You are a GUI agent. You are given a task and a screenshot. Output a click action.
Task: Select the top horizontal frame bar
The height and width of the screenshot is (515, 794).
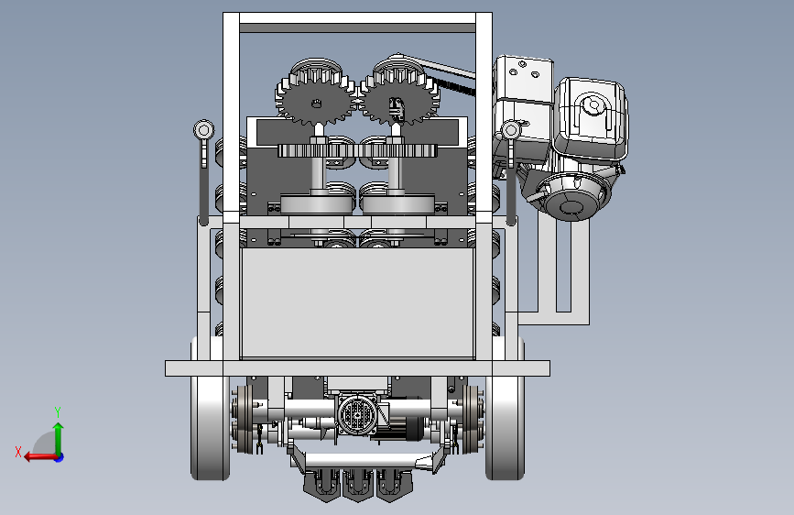[357, 18]
